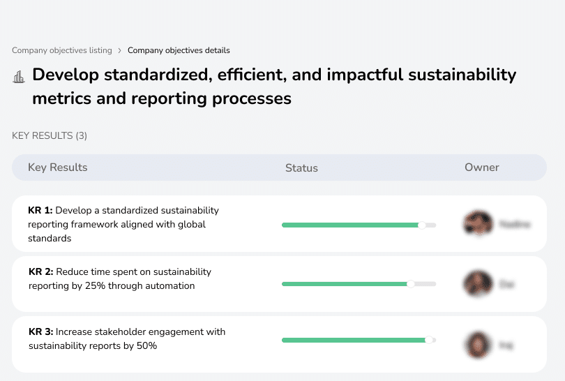
Task: Click the breadcrumb chevron separator
Action: point(120,50)
